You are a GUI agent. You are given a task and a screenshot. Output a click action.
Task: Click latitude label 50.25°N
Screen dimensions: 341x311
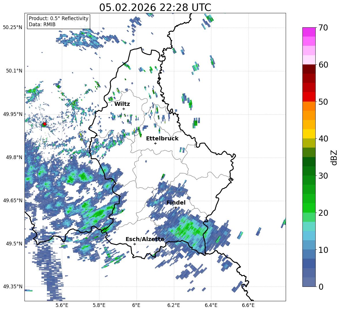pos(13,28)
